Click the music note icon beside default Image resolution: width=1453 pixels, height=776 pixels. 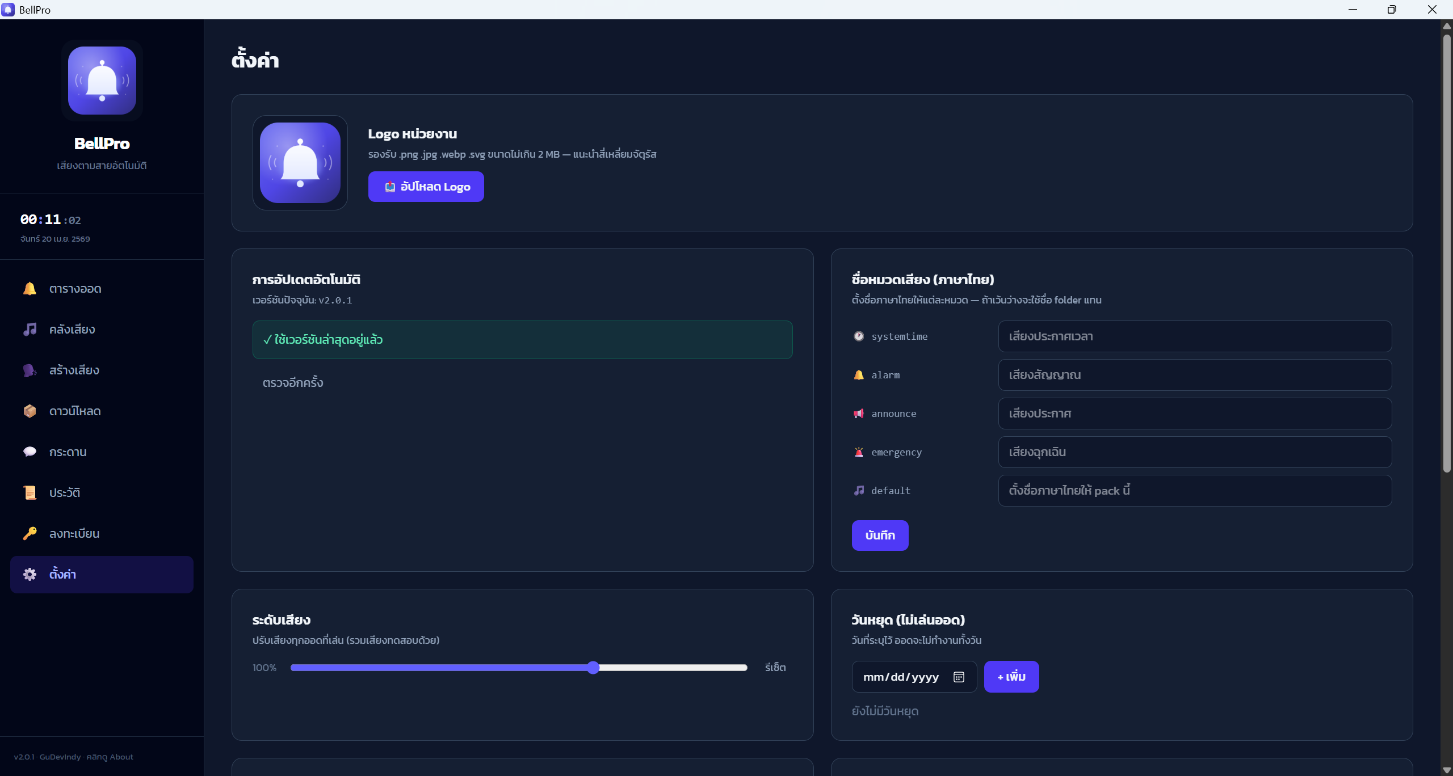(859, 491)
